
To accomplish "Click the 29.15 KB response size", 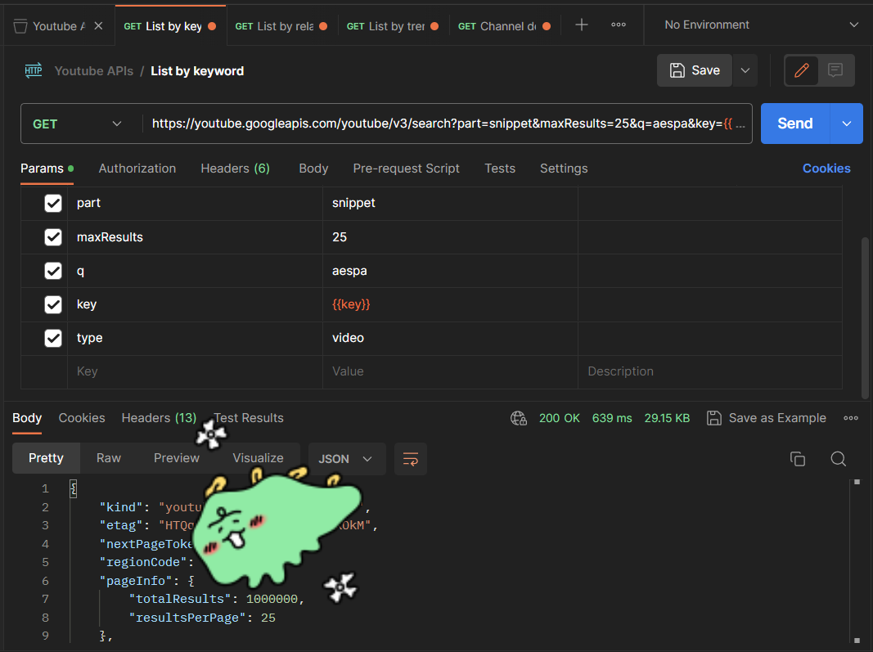I will (667, 418).
